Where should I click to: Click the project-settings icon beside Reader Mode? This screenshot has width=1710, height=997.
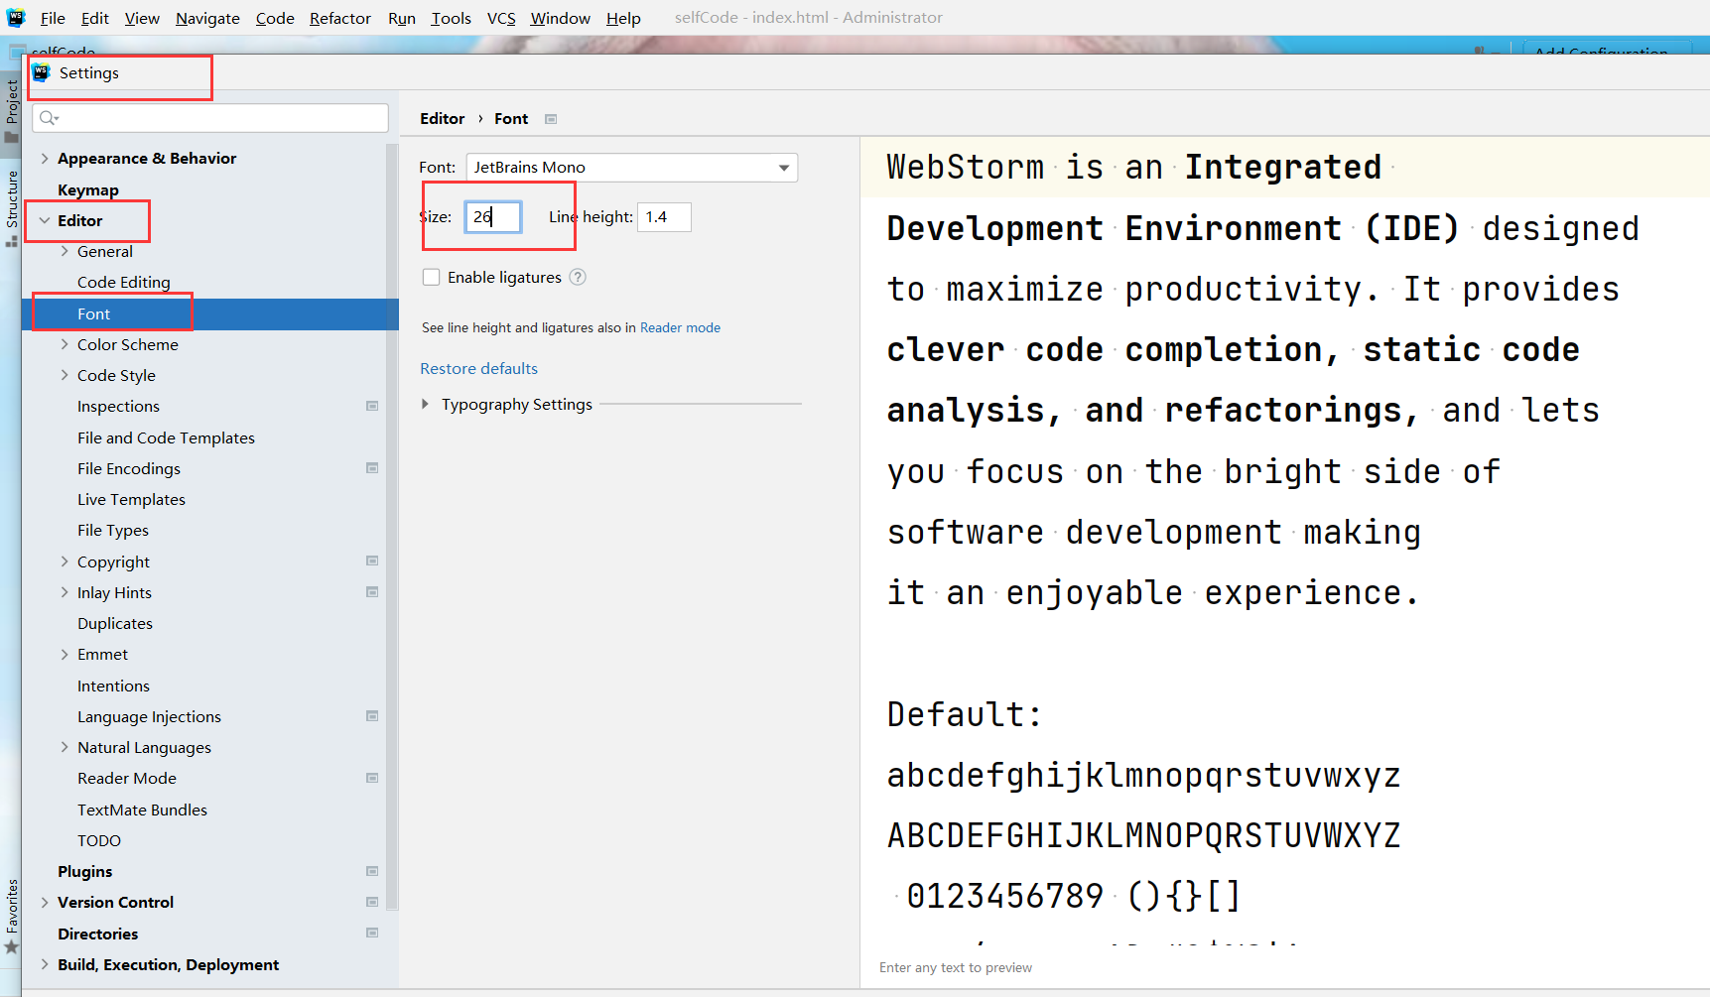point(372,778)
